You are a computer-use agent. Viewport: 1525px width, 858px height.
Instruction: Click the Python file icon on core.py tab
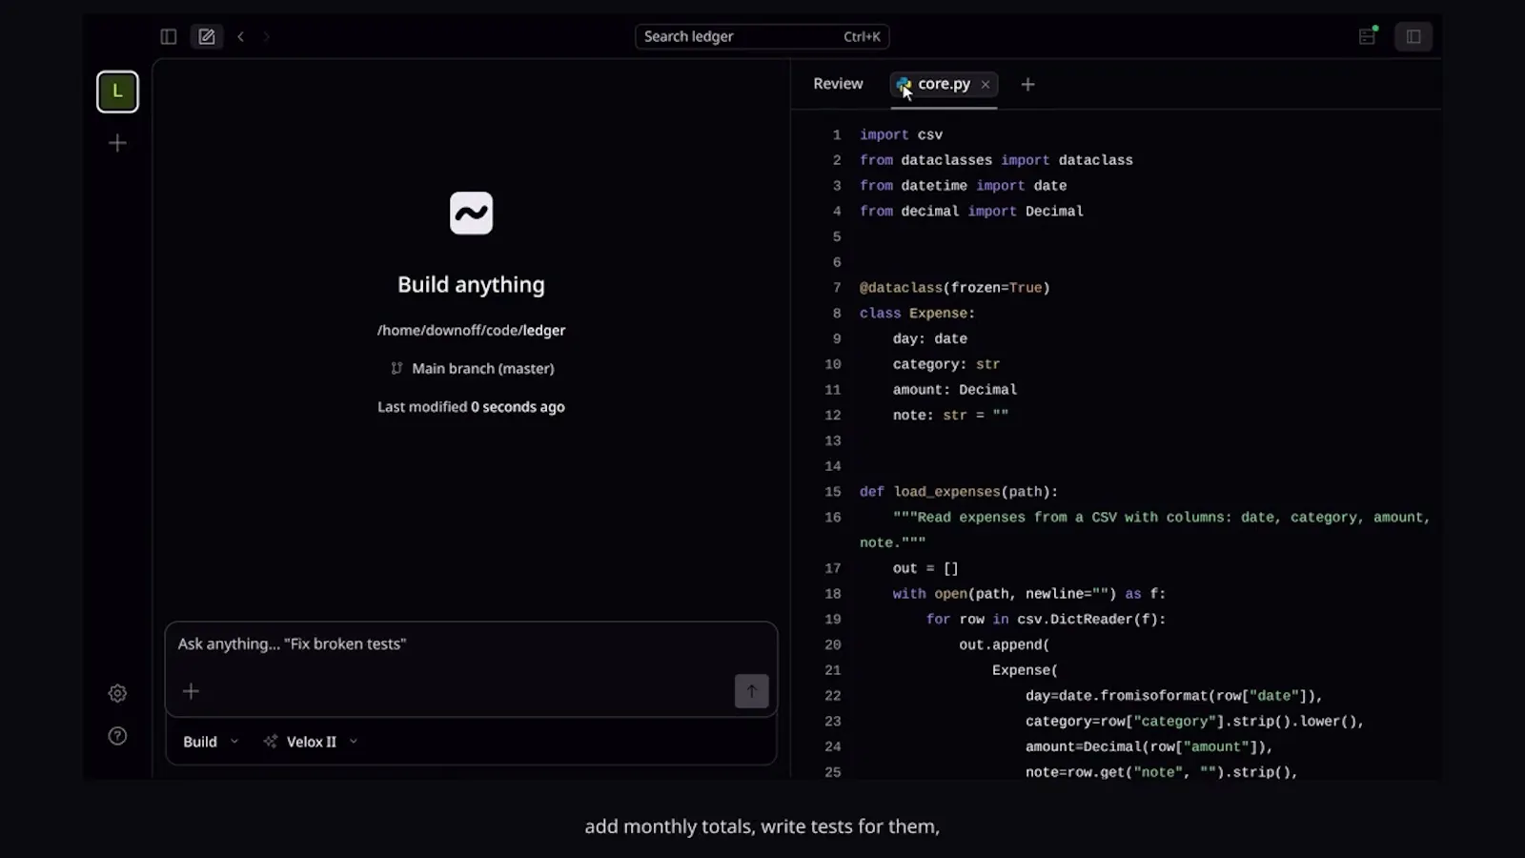click(x=904, y=85)
